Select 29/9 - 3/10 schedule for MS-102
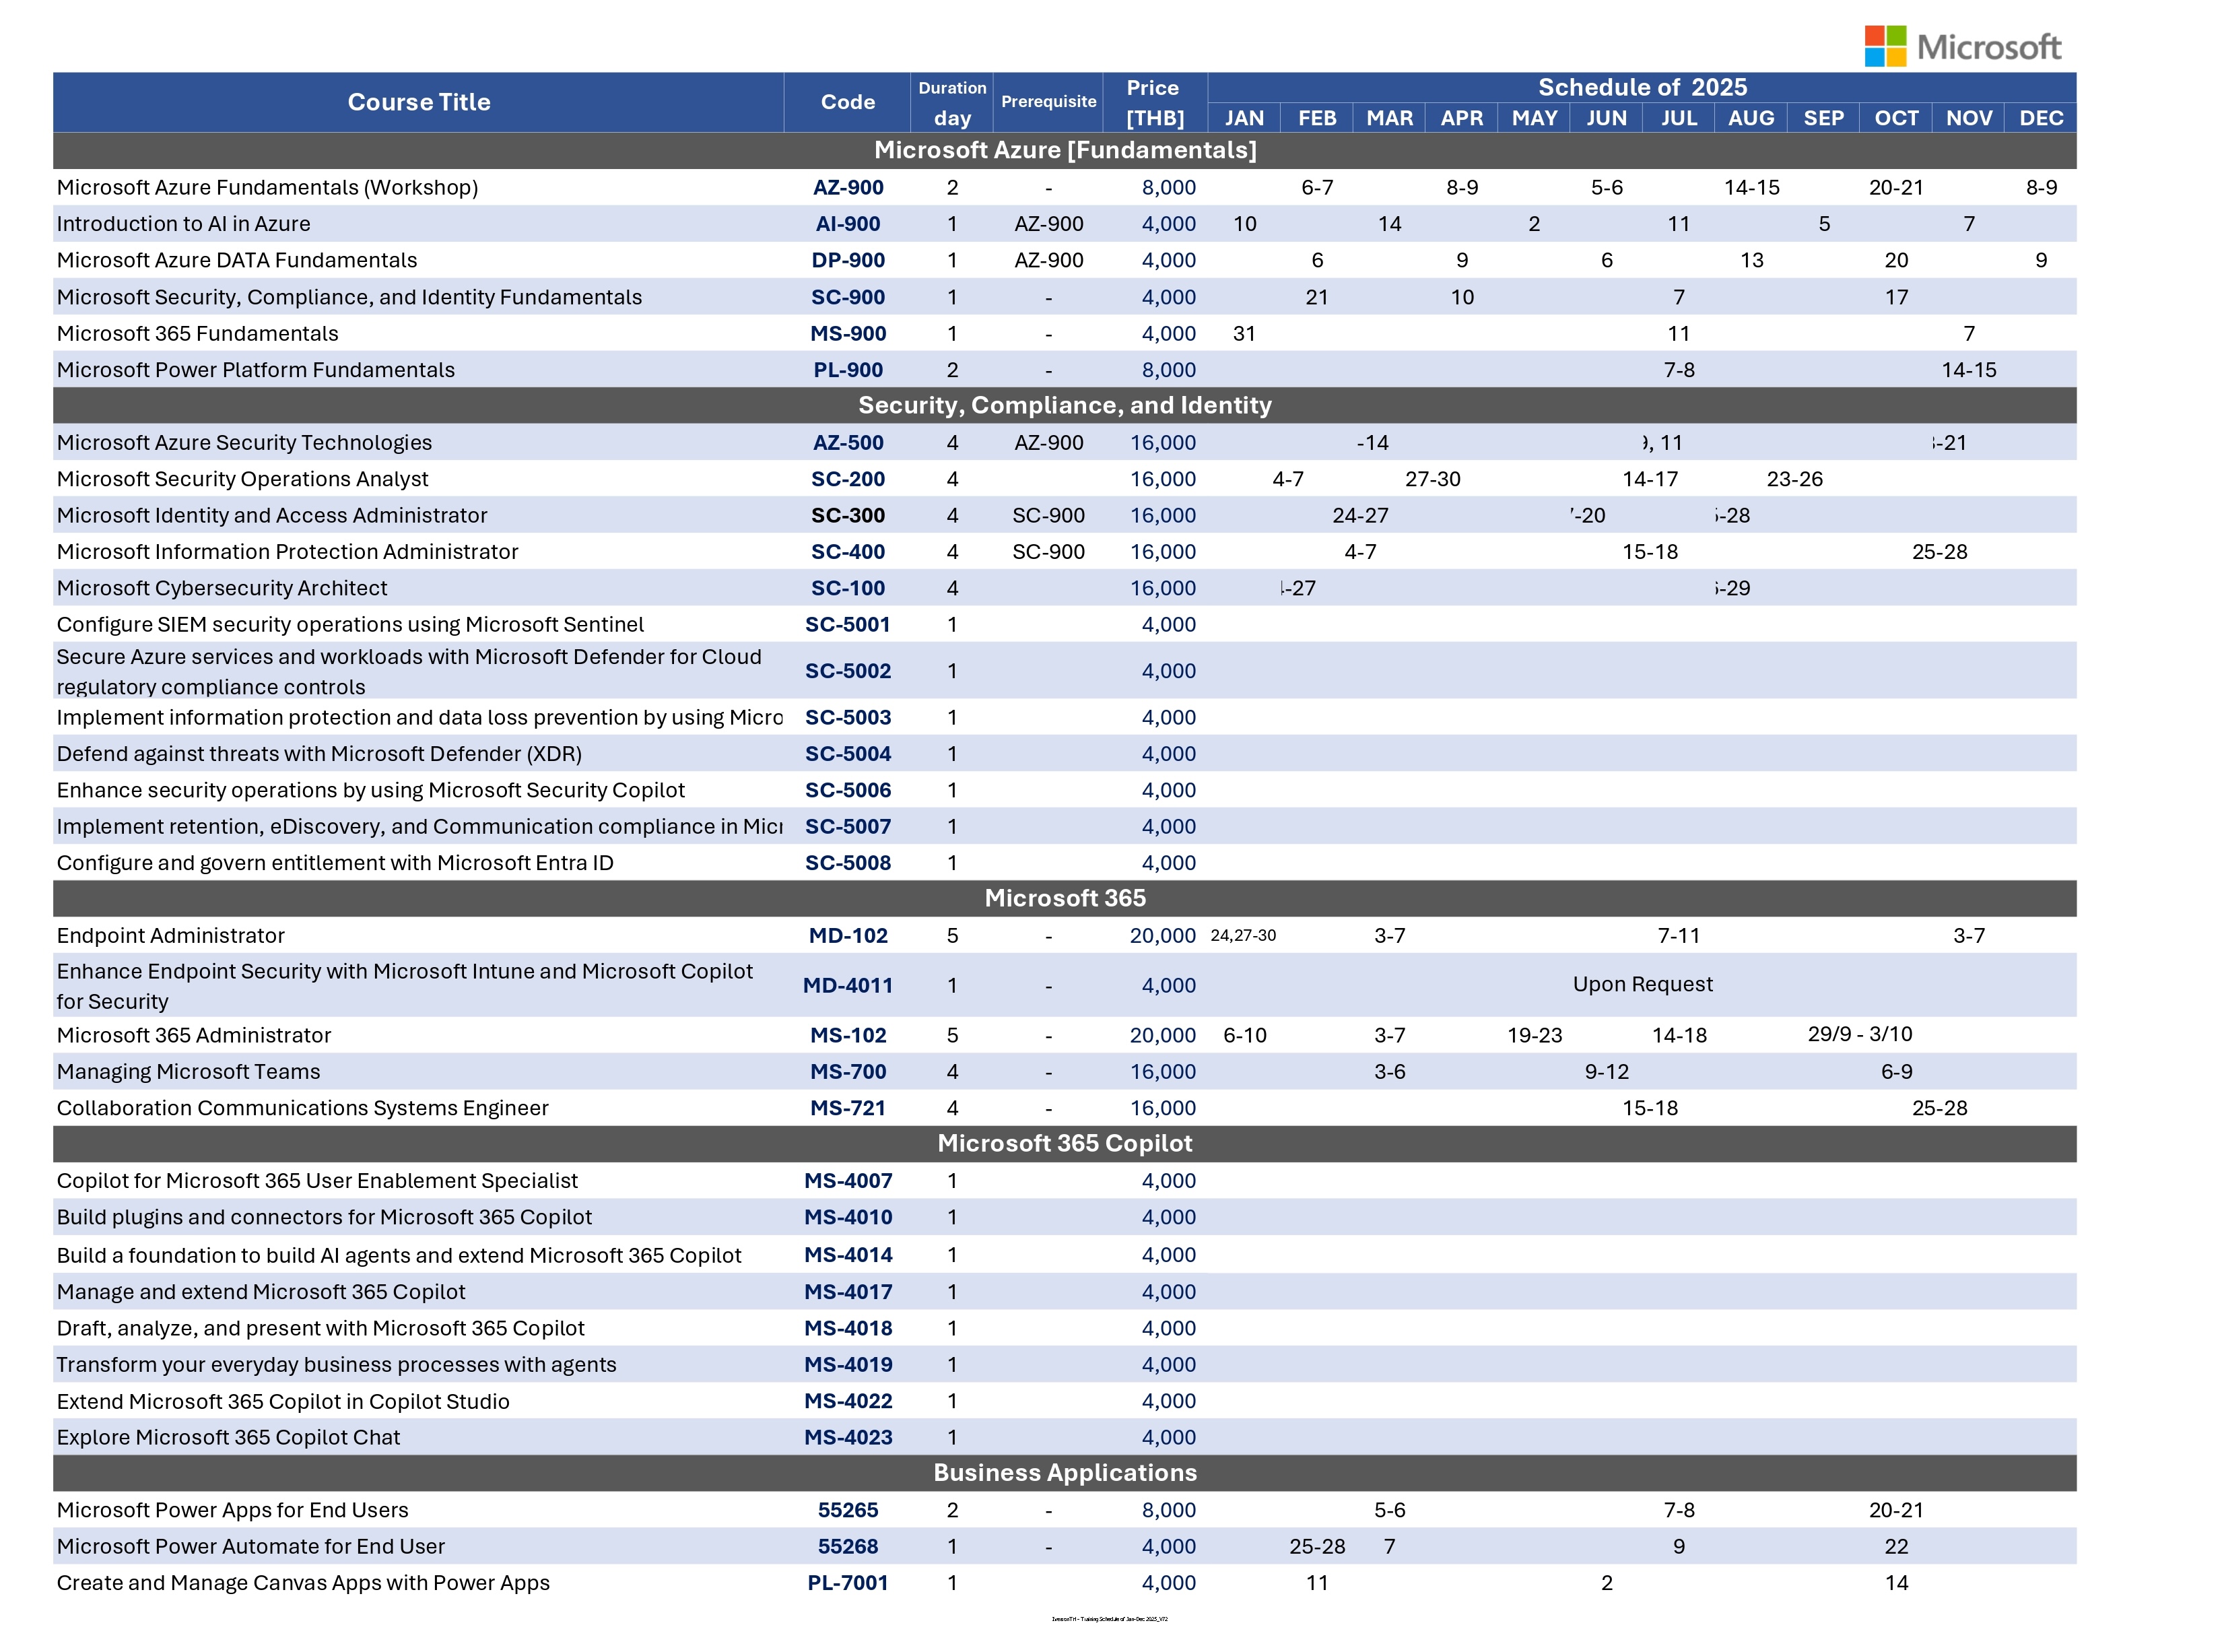This screenshot has width=2222, height=1652. (x=1859, y=1034)
